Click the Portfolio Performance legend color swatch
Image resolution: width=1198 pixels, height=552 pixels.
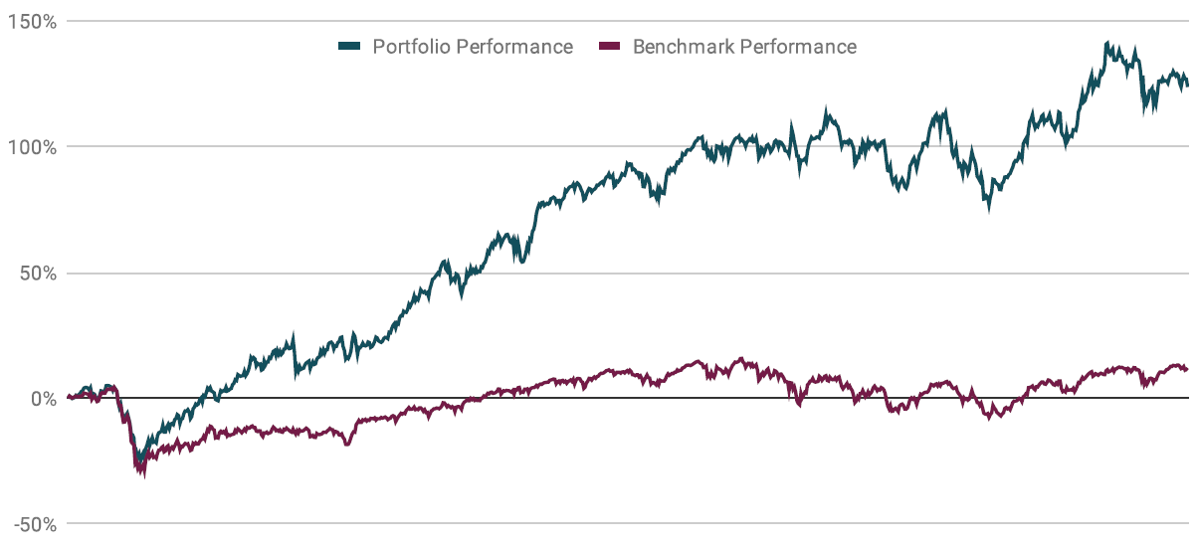point(350,47)
